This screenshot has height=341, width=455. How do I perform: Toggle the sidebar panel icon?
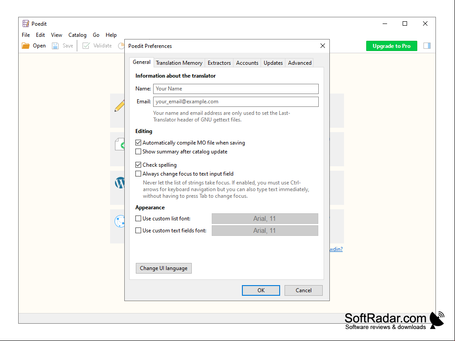[x=427, y=46]
